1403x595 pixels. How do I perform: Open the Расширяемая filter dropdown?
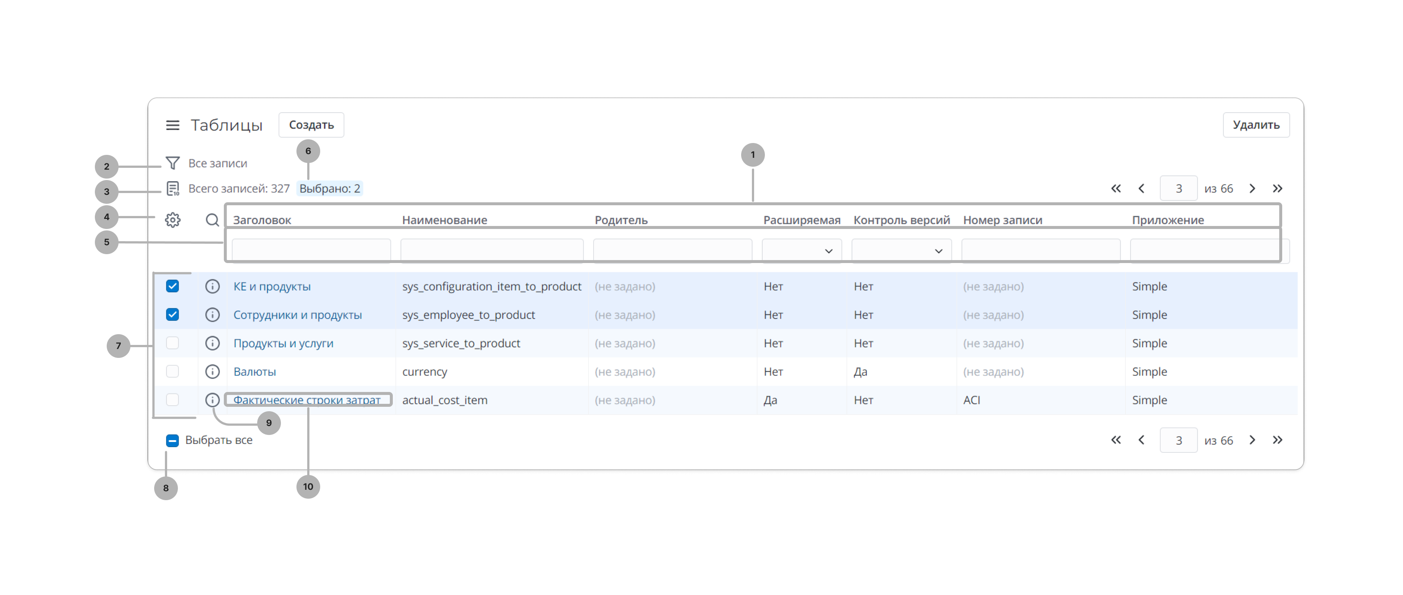pyautogui.click(x=801, y=250)
